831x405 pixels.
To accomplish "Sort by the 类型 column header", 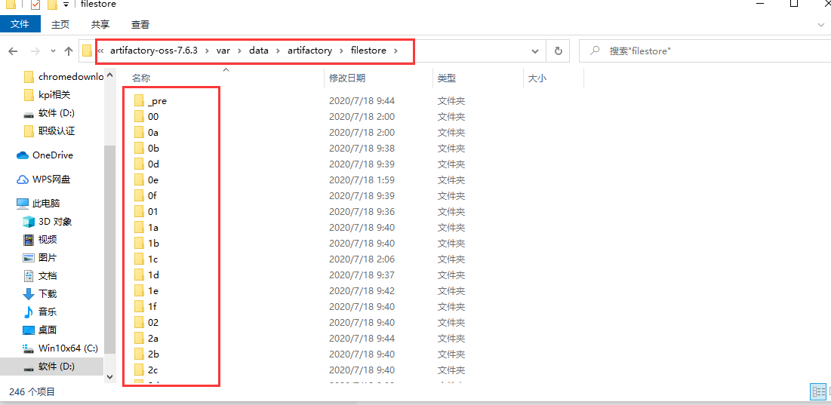I will (446, 78).
